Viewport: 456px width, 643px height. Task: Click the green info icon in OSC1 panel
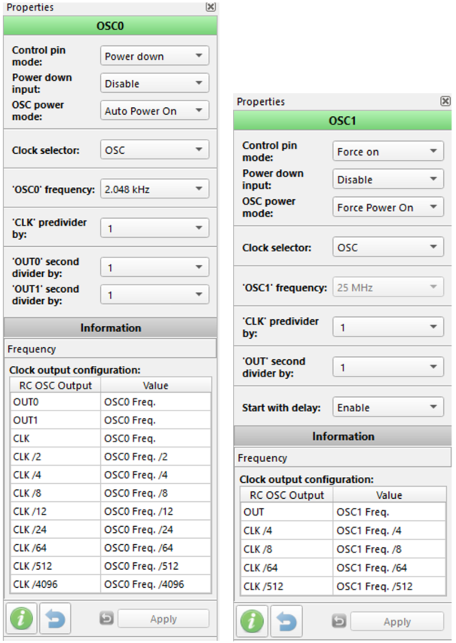[x=252, y=621]
